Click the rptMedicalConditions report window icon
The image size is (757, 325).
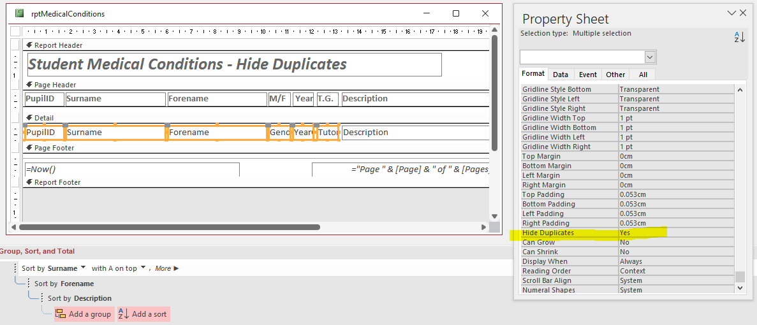(x=19, y=13)
